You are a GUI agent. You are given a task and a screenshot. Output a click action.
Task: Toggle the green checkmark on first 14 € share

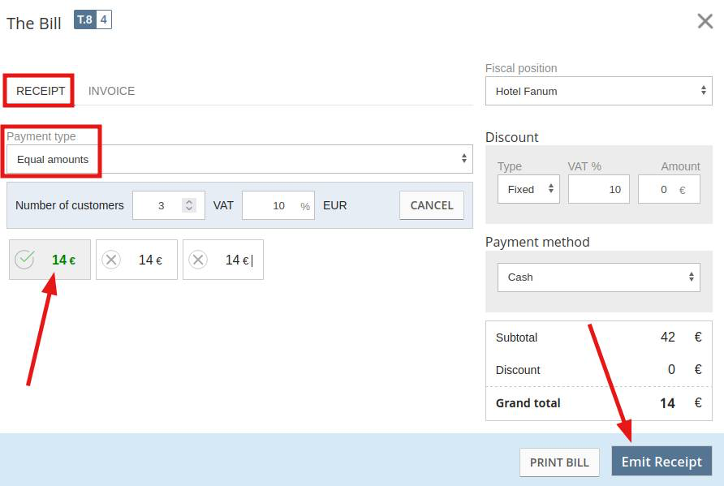click(x=24, y=260)
